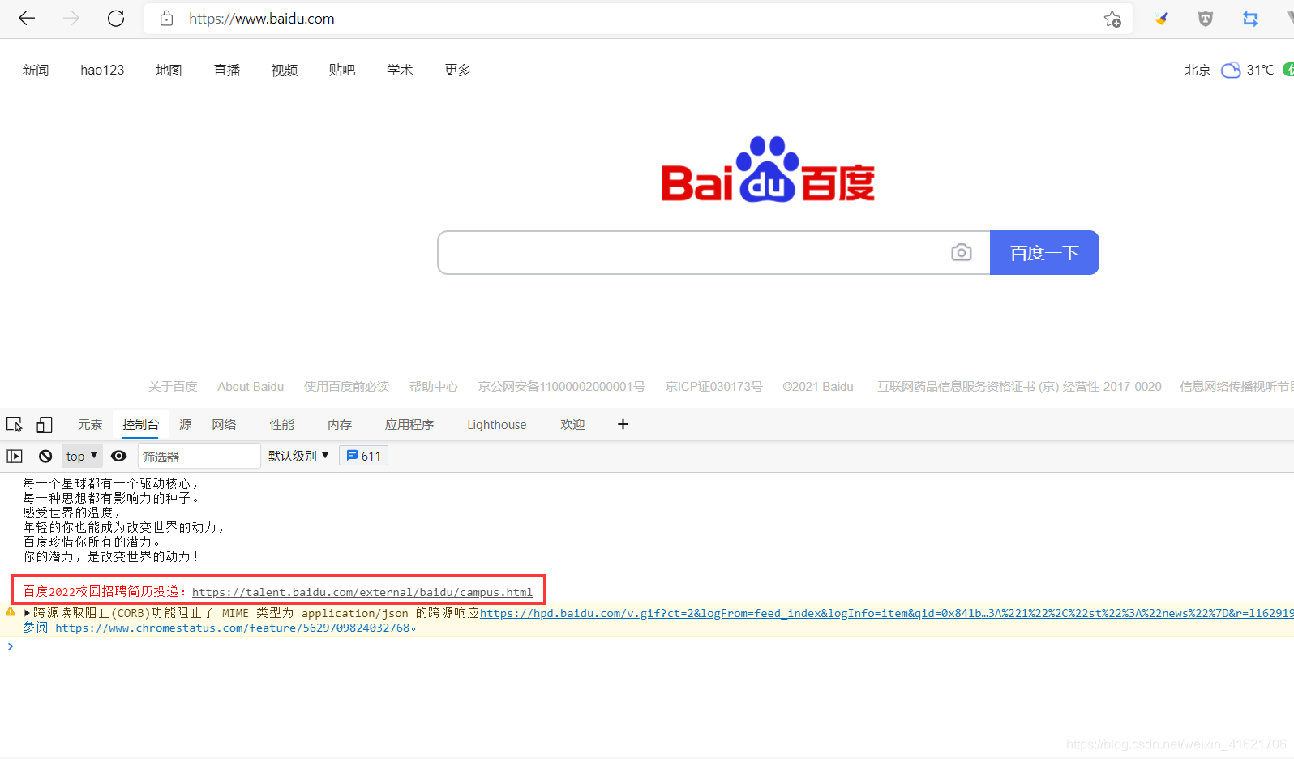Open the top context dropdown

coord(82,456)
